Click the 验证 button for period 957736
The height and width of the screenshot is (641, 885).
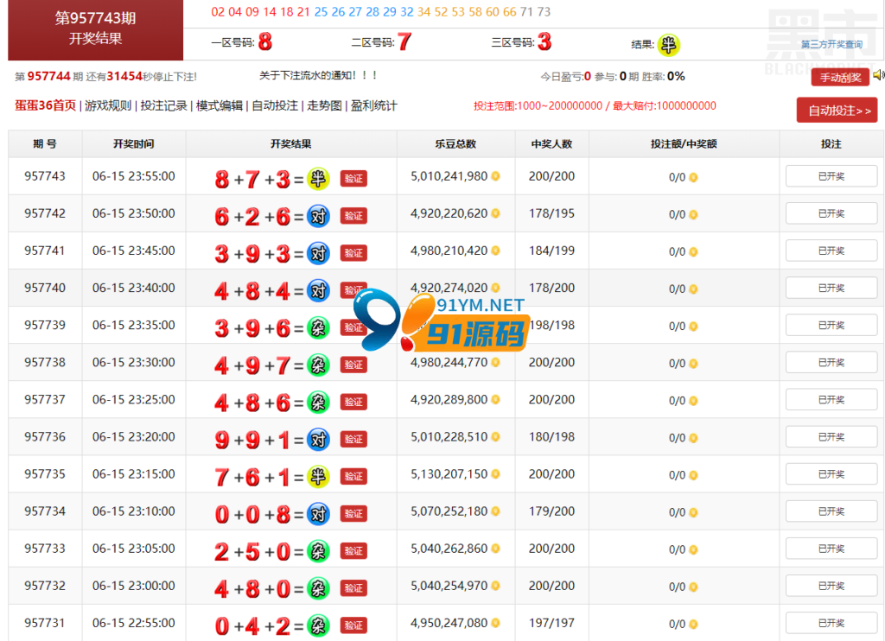click(x=353, y=440)
